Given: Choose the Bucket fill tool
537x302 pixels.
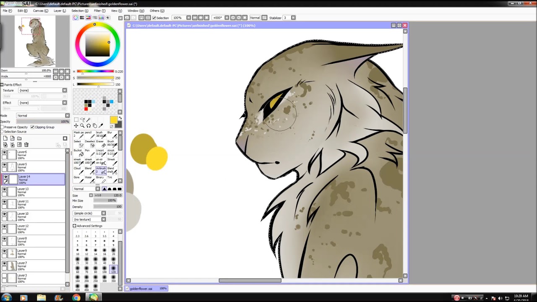Looking at the screenshot, I should tap(78, 152).
